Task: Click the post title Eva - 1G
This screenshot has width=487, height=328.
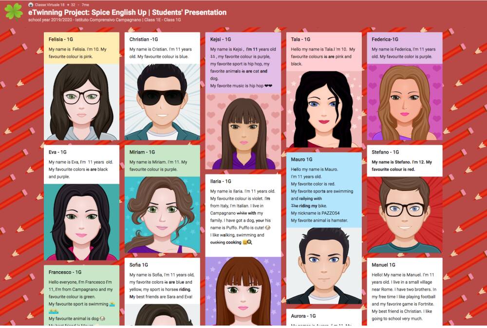Action: click(57, 152)
